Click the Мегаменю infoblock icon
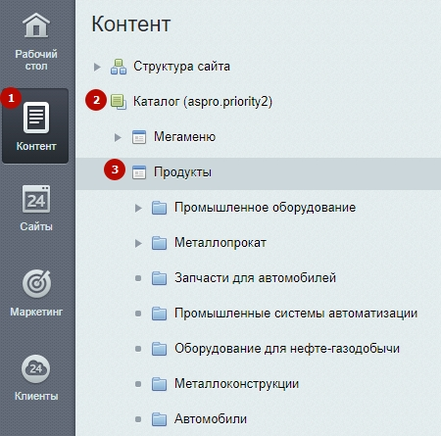The image size is (441, 436). point(139,137)
